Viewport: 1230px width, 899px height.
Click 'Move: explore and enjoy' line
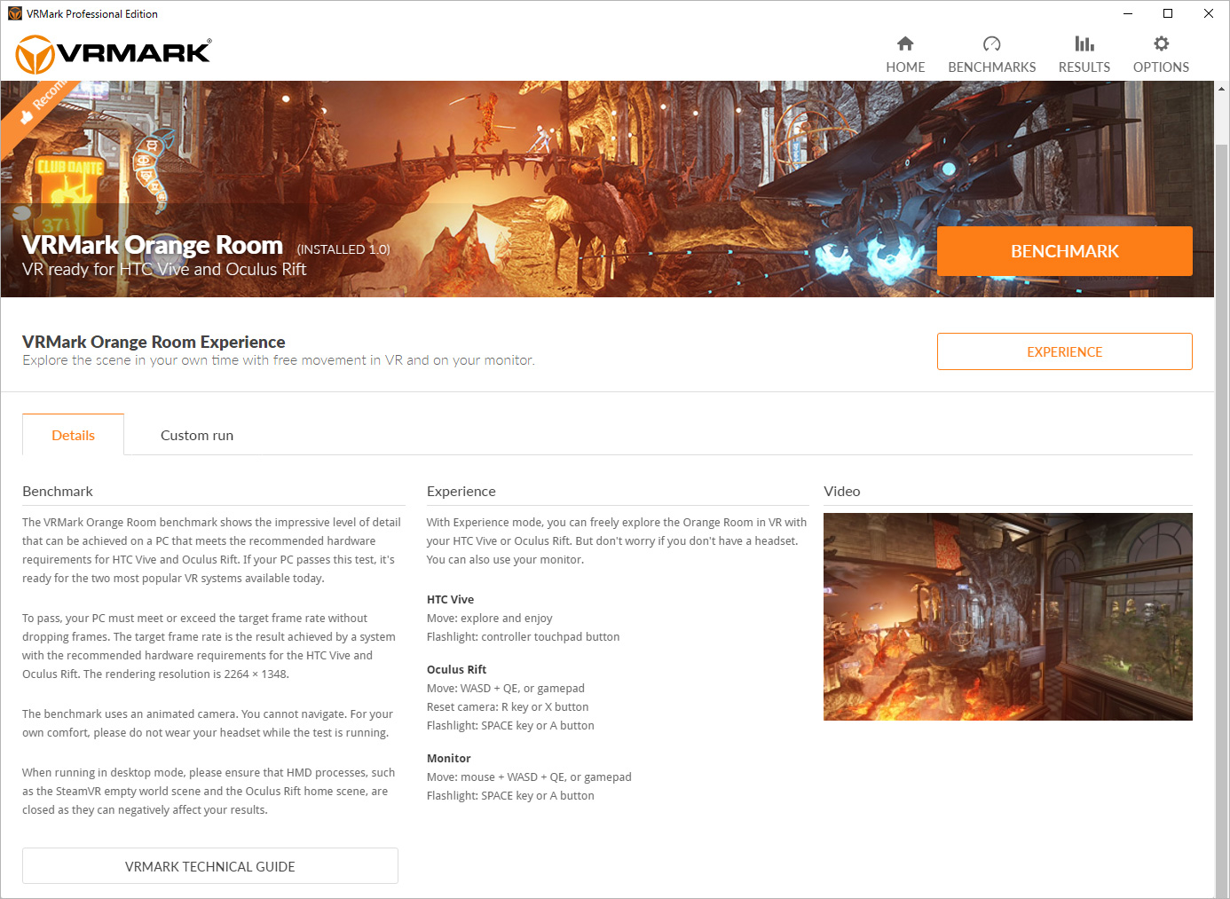coord(489,618)
